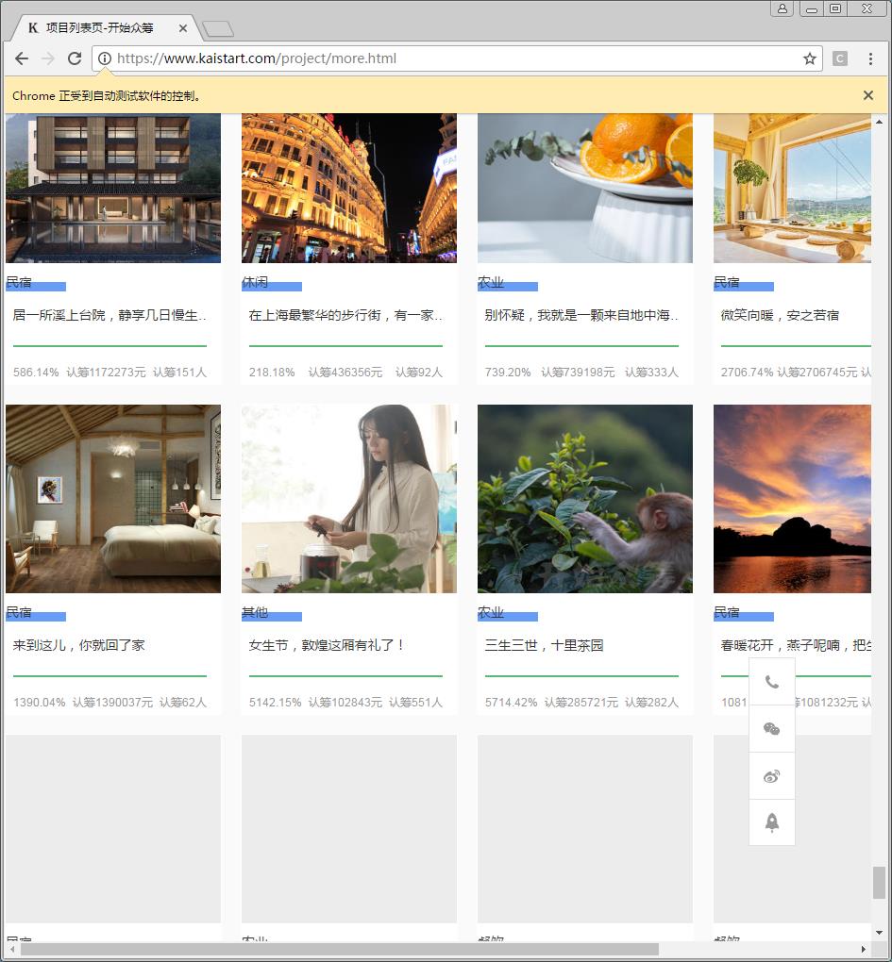Click the extension icon beside the star
This screenshot has height=962, width=892.
840,58
